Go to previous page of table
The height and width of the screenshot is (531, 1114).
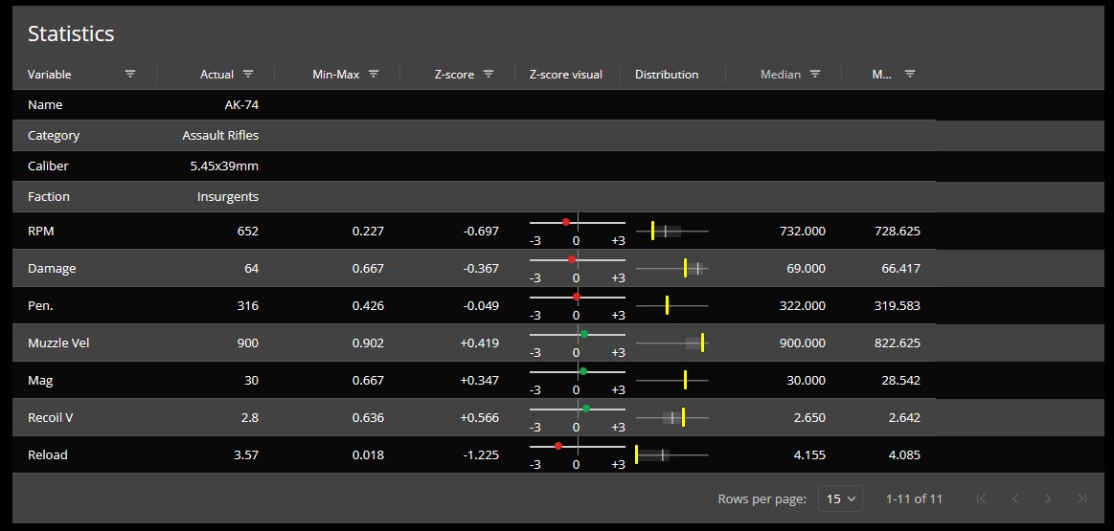(x=1015, y=498)
